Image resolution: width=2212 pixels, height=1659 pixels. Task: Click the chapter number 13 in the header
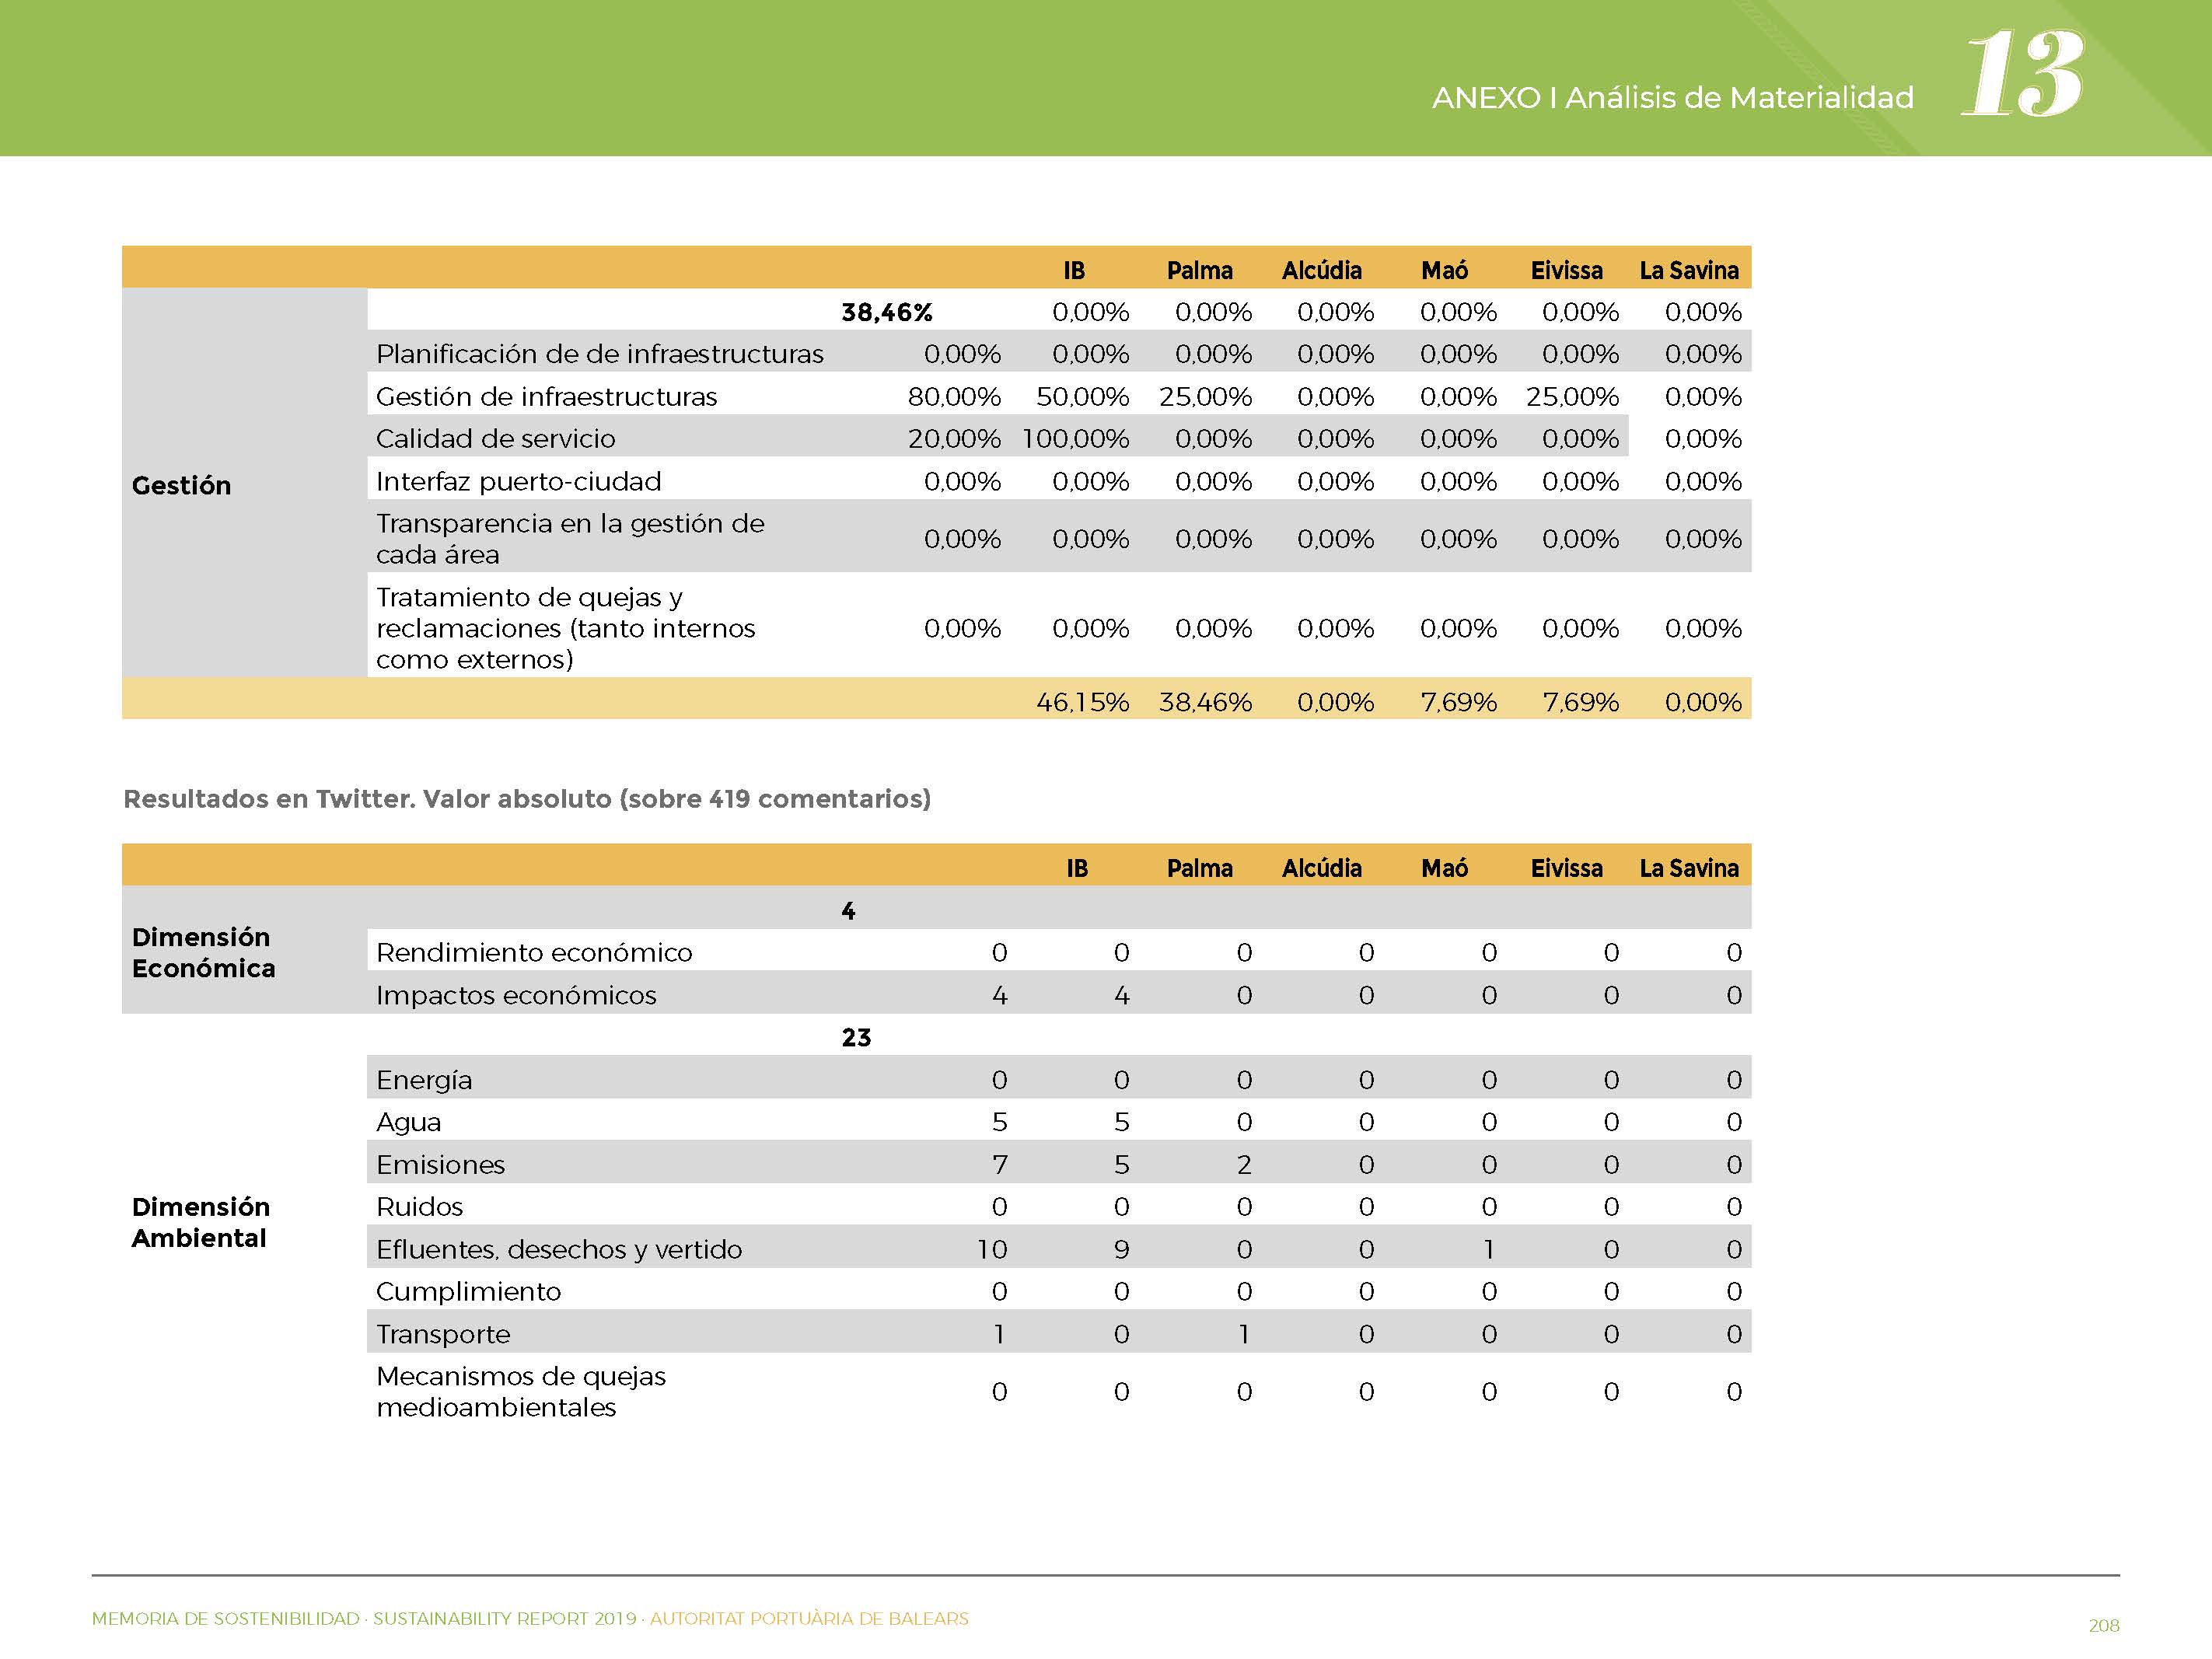[x=2022, y=73]
